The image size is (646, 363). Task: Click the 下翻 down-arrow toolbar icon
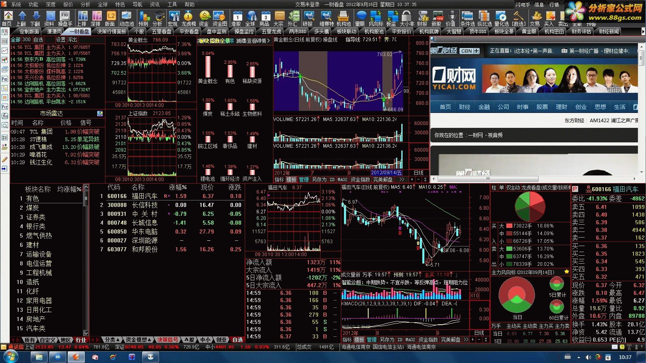36,18
